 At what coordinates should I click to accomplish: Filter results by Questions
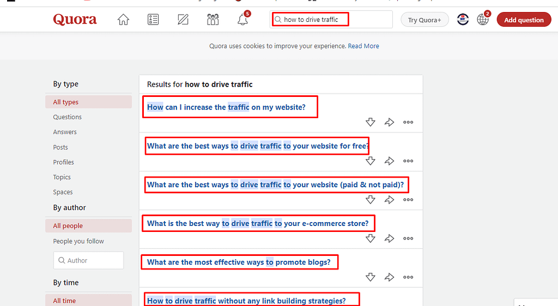click(x=67, y=117)
